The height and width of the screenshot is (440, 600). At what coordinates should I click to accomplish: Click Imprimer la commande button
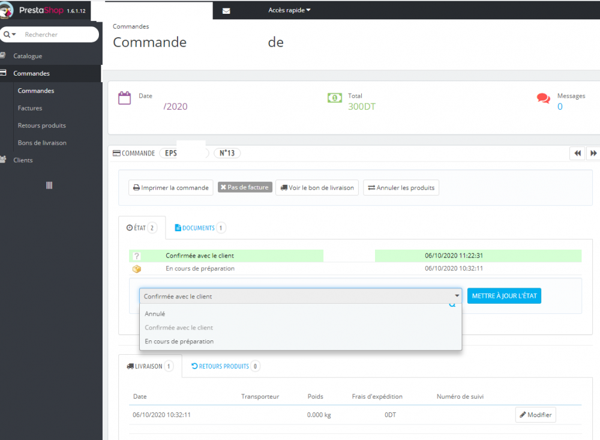coord(170,188)
